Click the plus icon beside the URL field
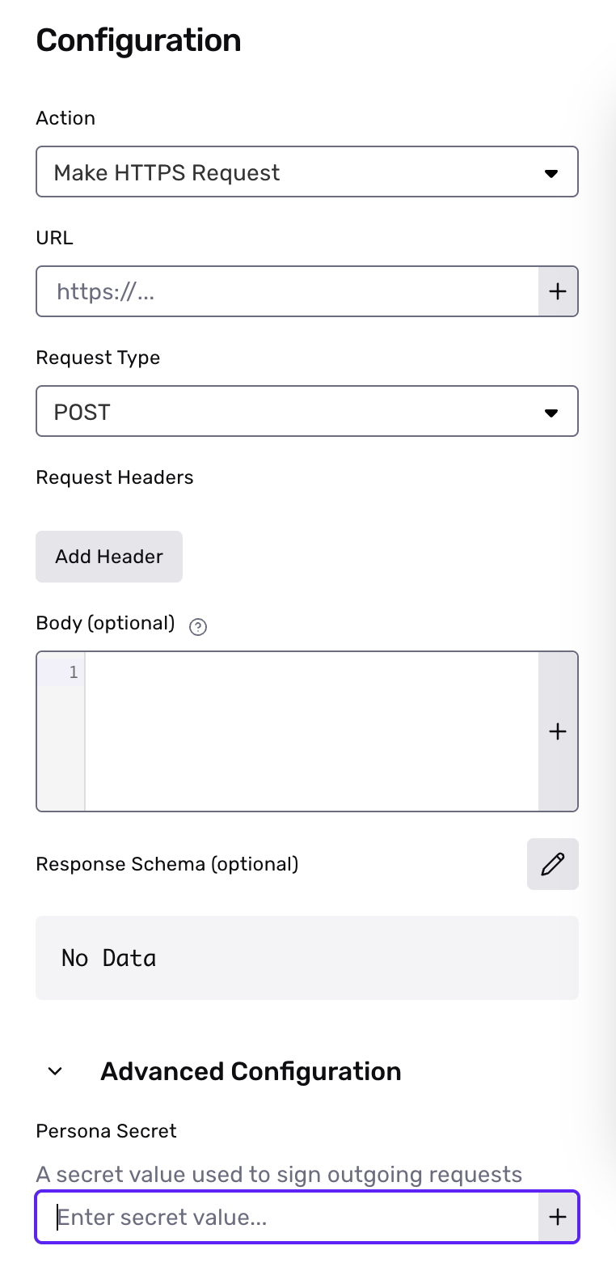 pos(558,290)
